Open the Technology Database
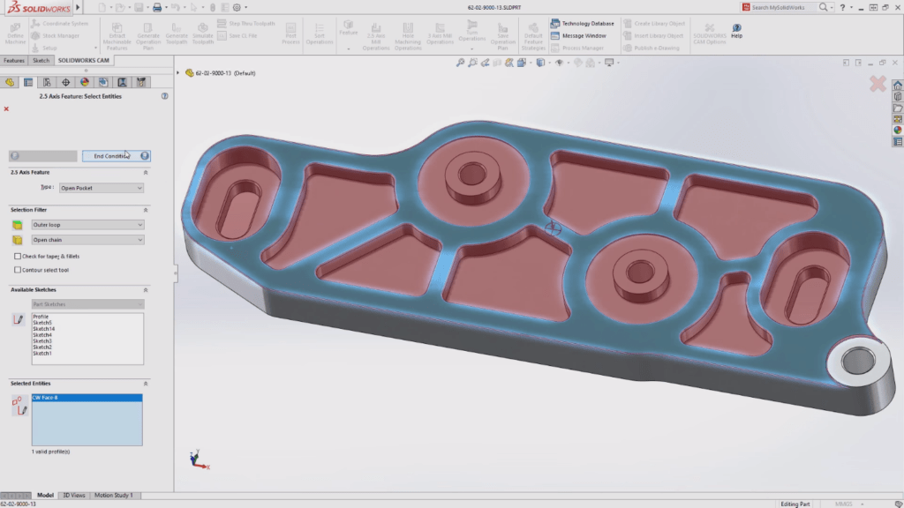The width and height of the screenshot is (904, 508). tap(583, 24)
